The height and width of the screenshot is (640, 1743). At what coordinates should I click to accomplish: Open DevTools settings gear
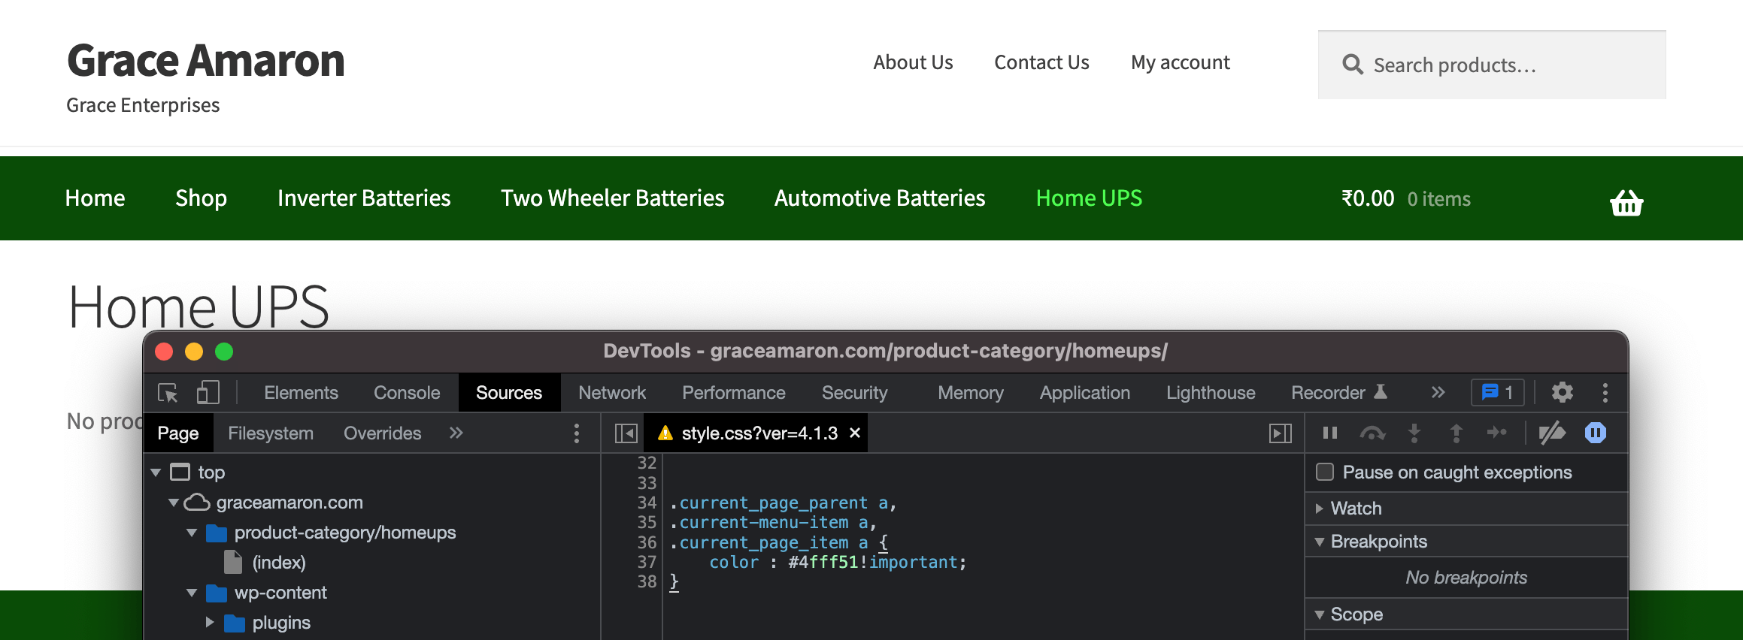(1563, 393)
